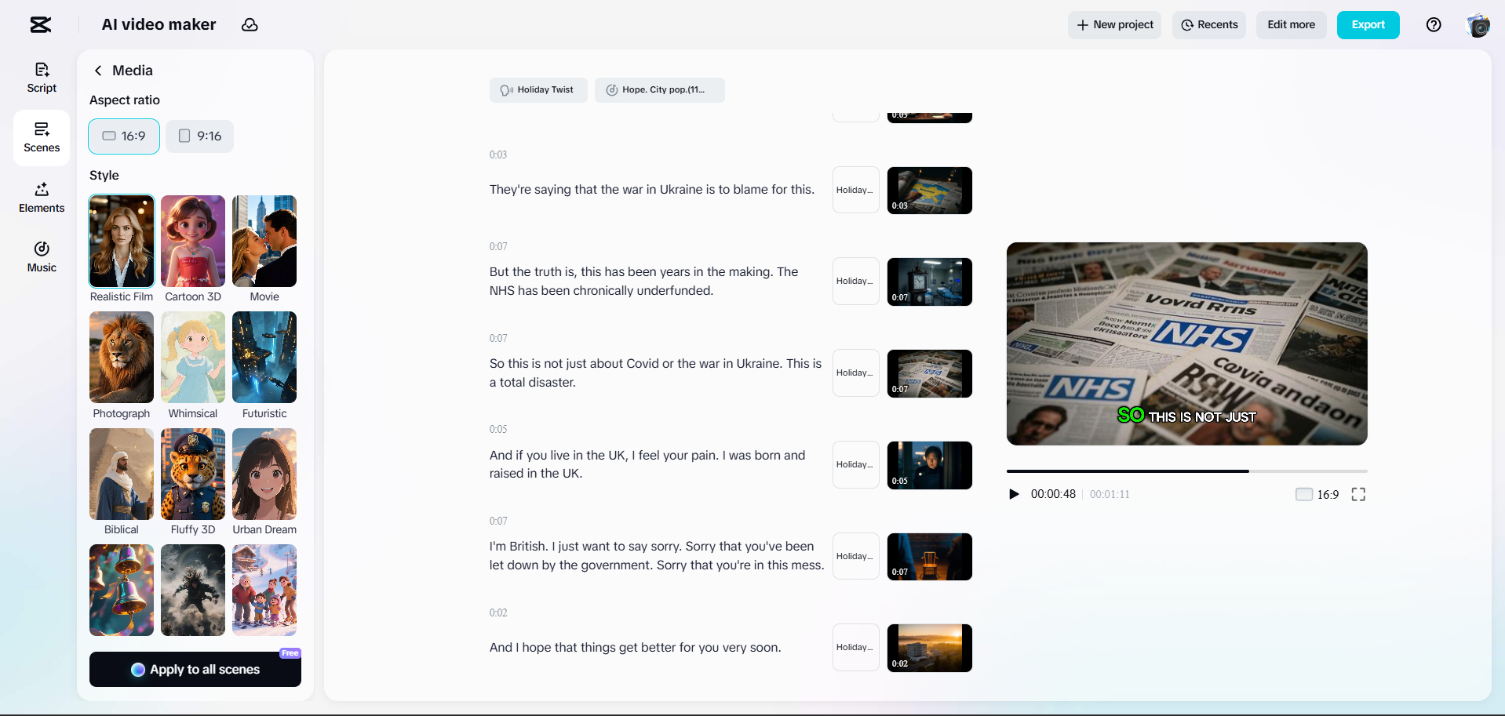Choose the golden bells style

pos(122,590)
